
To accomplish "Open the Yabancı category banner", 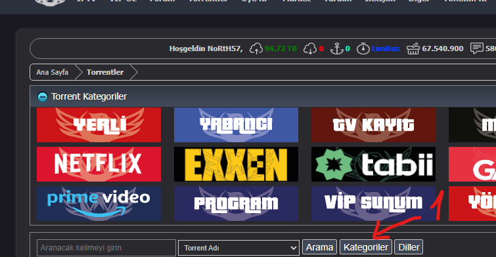I will 236,125.
